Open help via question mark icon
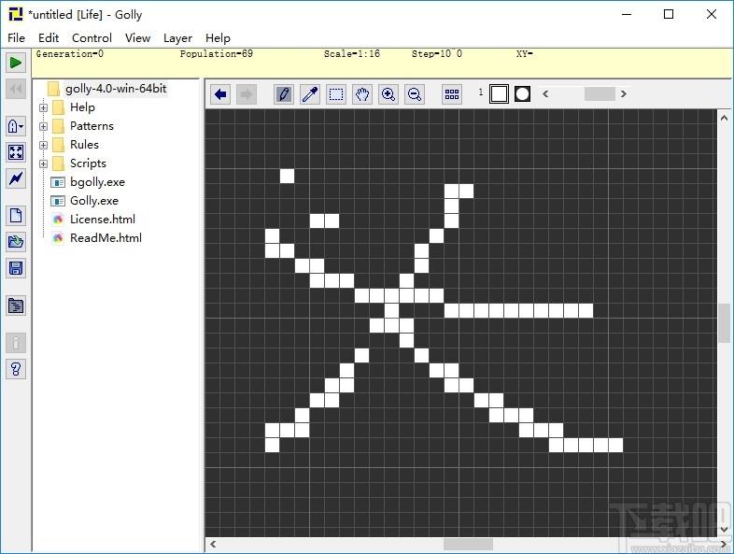This screenshot has height=554, width=734. pos(16,369)
